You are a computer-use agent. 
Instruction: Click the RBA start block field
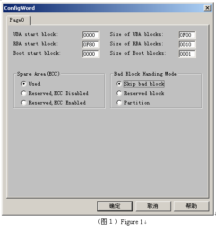(91, 44)
